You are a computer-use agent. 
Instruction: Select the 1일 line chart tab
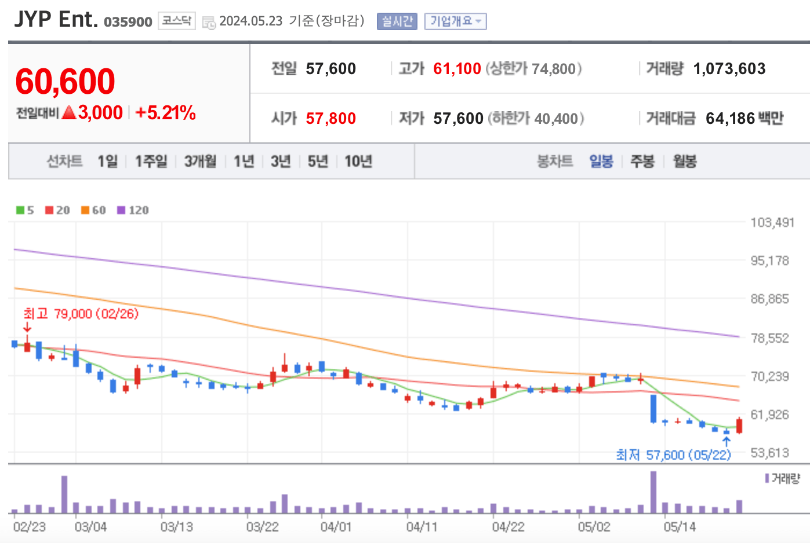pyautogui.click(x=107, y=161)
